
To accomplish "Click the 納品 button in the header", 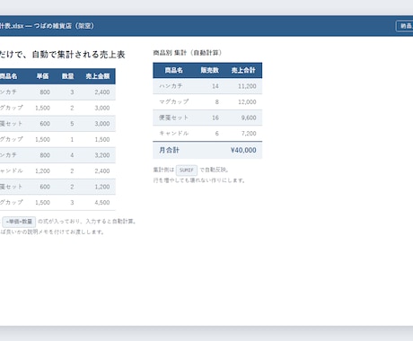I will 405,26.
